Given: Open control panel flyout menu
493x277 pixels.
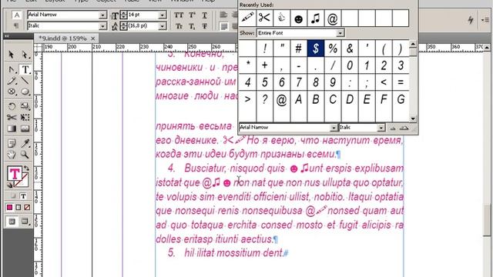Looking at the screenshot, I should [485, 20].
